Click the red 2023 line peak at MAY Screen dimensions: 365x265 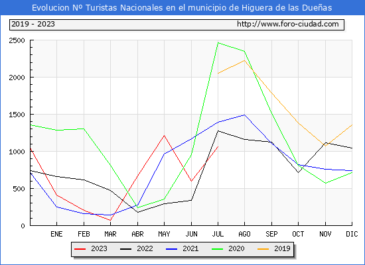pyautogui.click(x=165, y=135)
